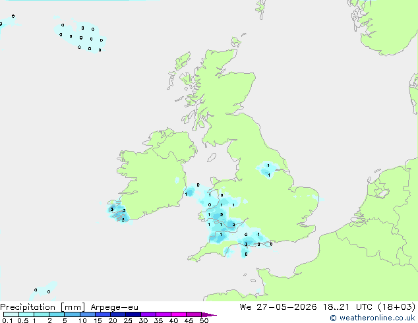The height and width of the screenshot is (323, 418).
Task: Click the rain patch over Yorkshire
Action: (266, 170)
